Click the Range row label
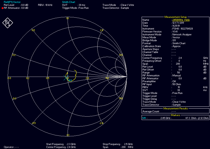210x149 pixels. [146, 73]
